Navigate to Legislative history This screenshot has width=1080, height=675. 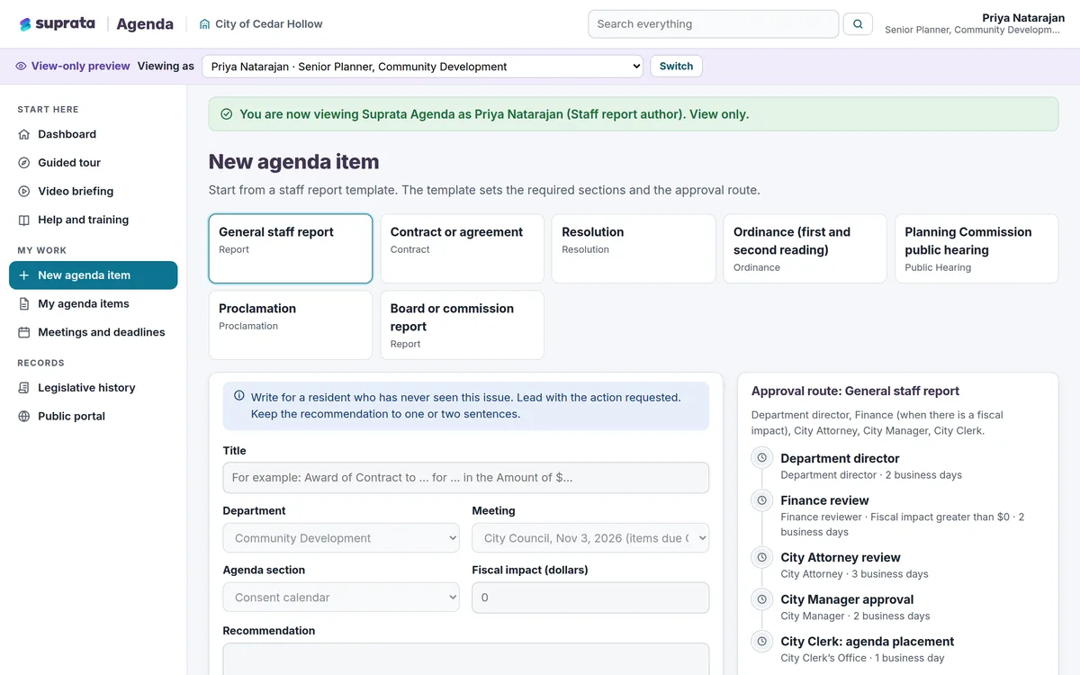click(94, 388)
